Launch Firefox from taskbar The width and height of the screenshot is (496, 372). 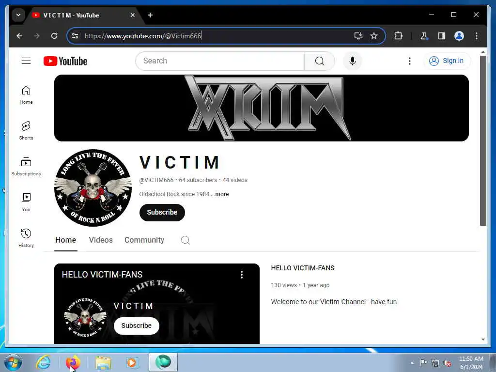tap(73, 362)
